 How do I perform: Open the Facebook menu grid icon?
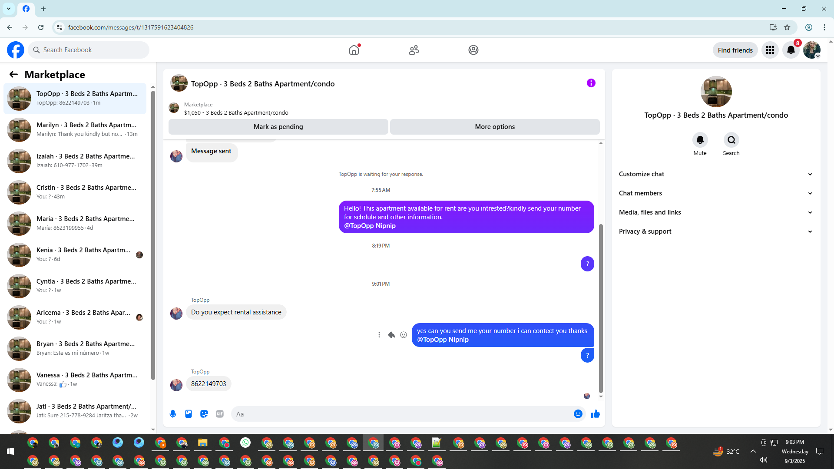pyautogui.click(x=770, y=50)
